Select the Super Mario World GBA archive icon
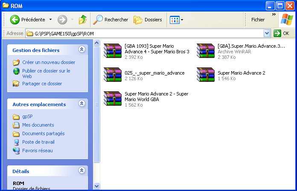Image resolution: width=297 pixels, height=191 pixels. tap(113, 98)
